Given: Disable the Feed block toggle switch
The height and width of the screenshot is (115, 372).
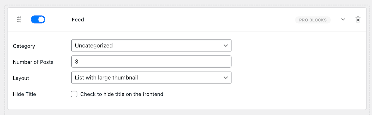Looking at the screenshot, I should click(x=38, y=20).
